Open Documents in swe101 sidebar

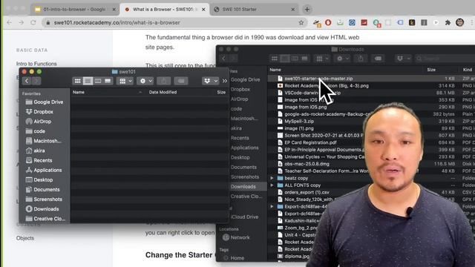(43, 189)
